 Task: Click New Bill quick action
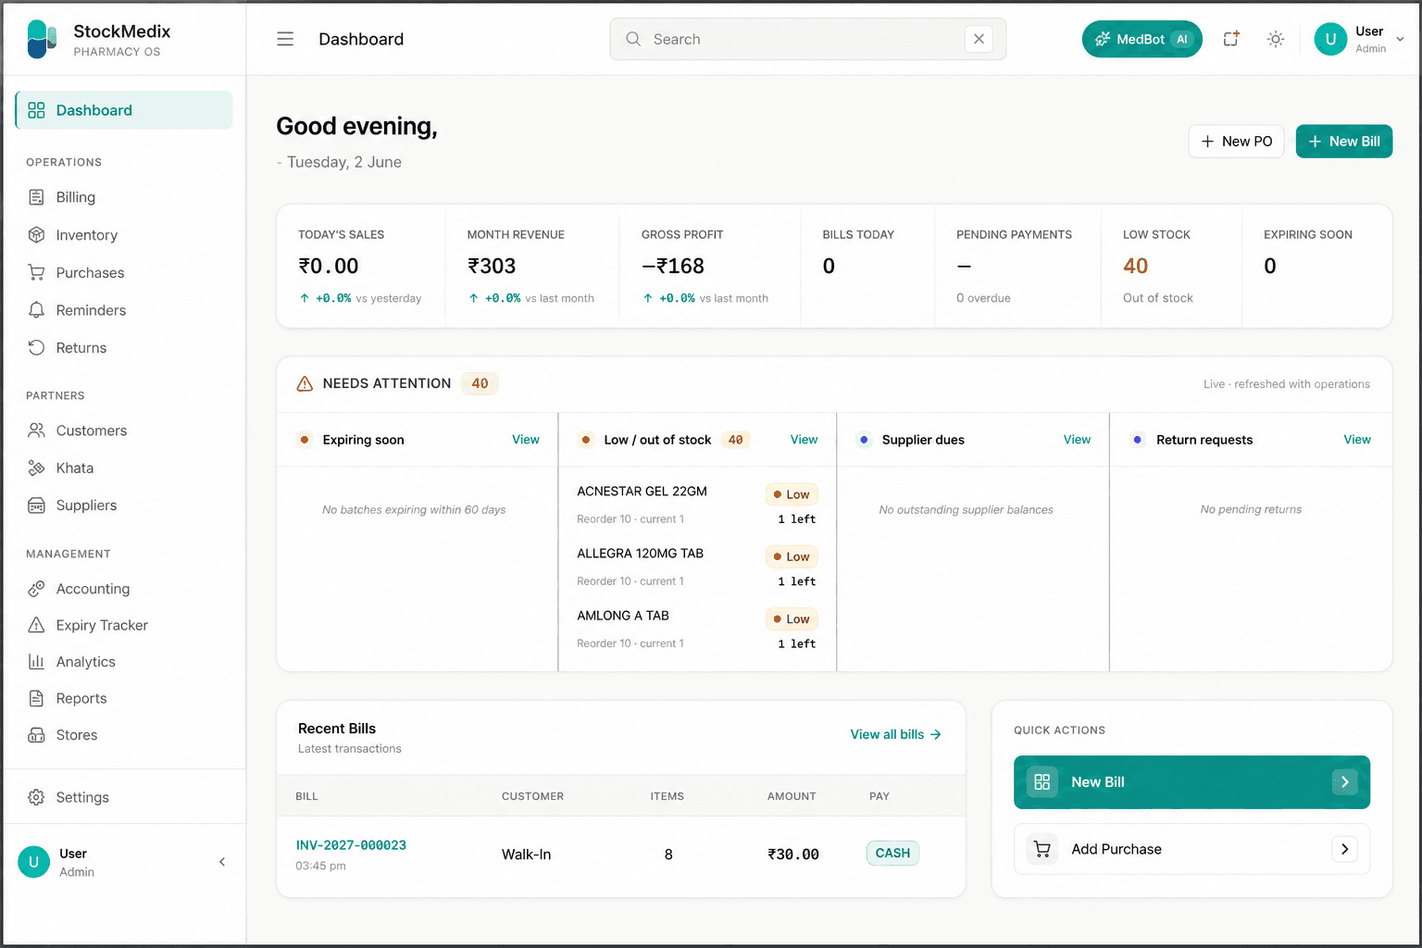click(1191, 782)
